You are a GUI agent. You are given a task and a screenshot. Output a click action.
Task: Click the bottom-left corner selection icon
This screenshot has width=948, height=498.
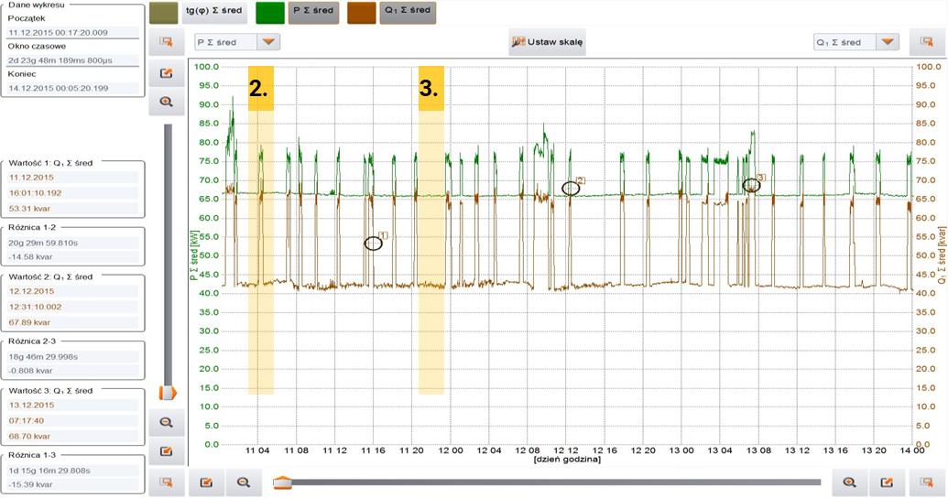point(166,482)
